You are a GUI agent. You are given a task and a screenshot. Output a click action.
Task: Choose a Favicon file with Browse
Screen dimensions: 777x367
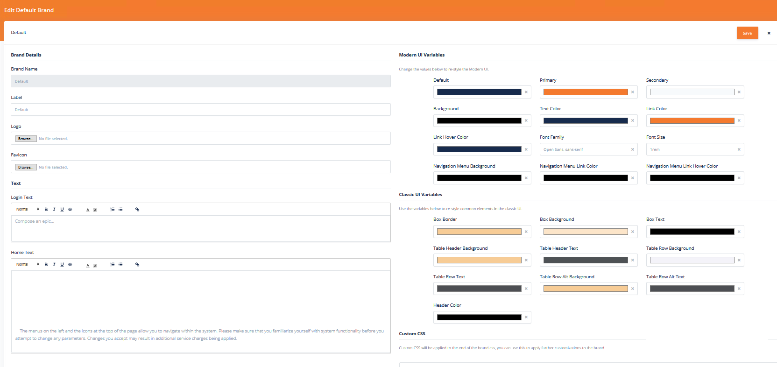pos(26,167)
